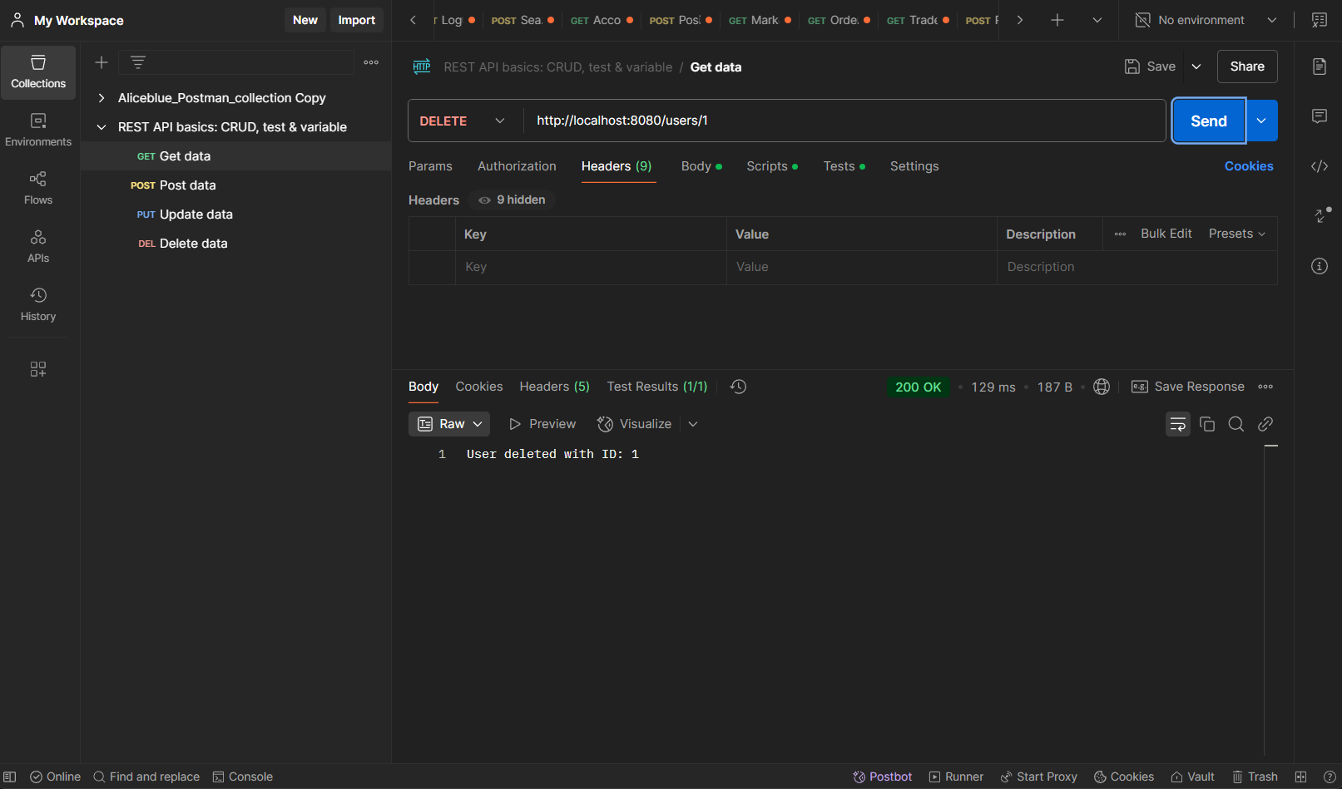Switch to the Authorization tab
This screenshot has width=1342, height=789.
[x=517, y=166]
